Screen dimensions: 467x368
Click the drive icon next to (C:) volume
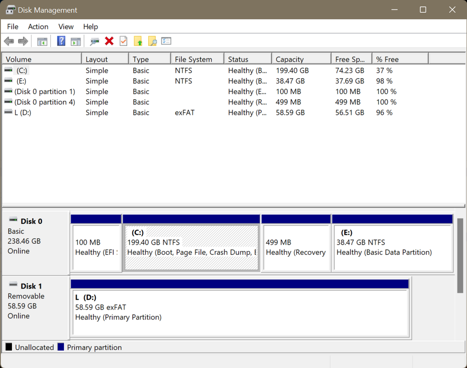tap(8, 70)
